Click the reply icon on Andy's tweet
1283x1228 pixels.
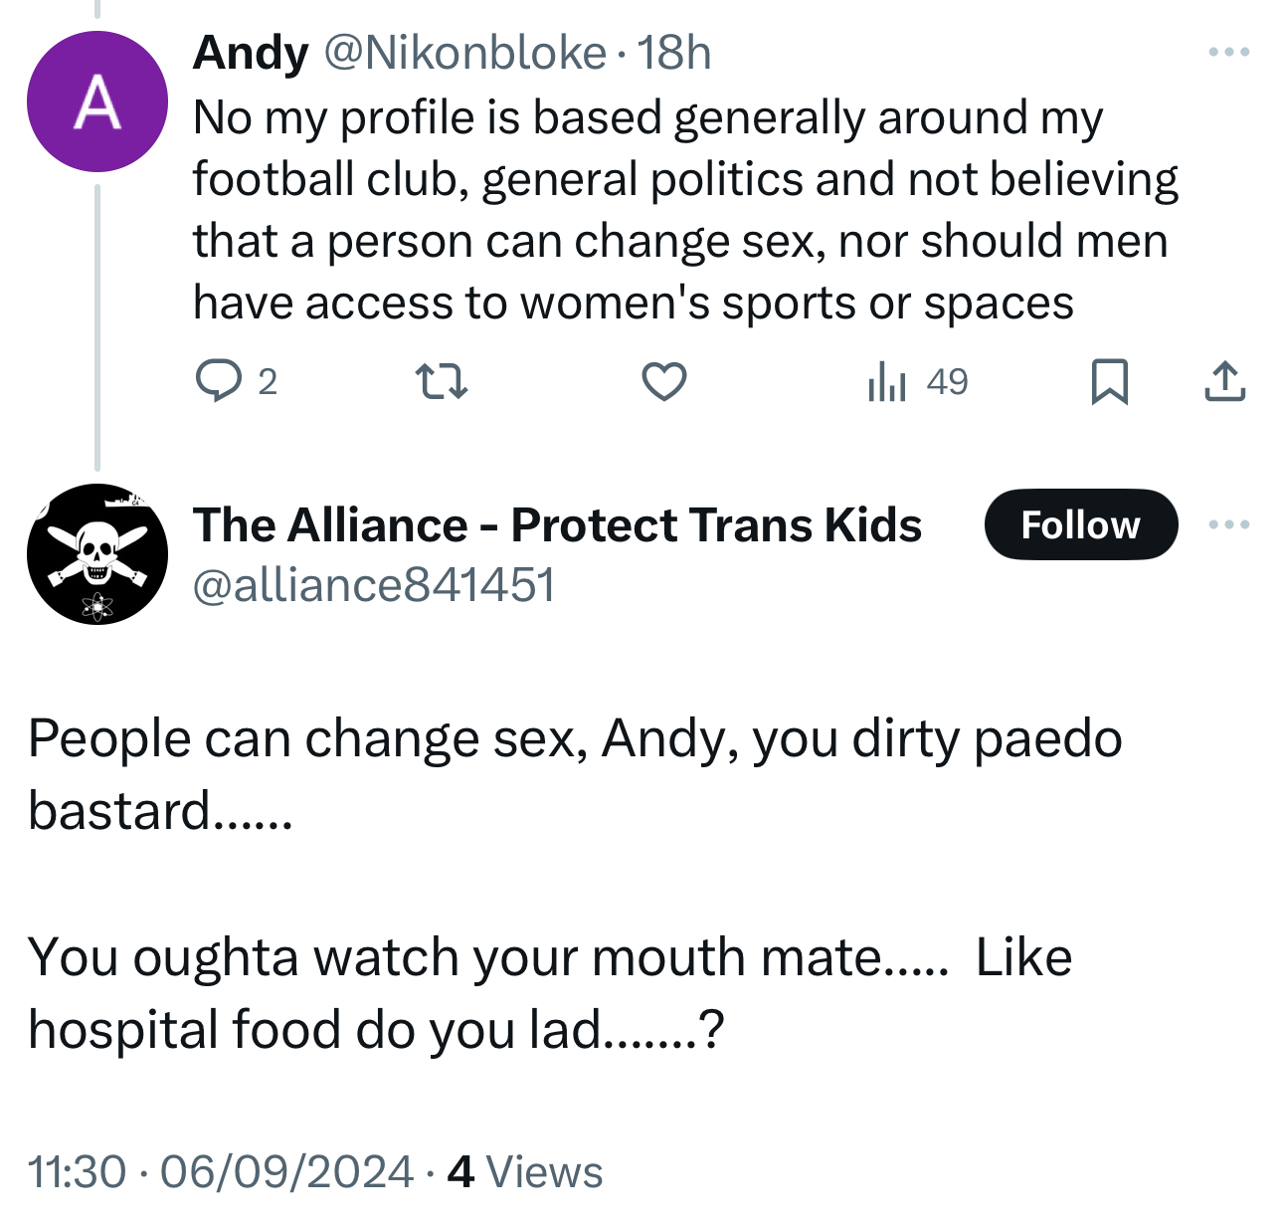click(x=218, y=381)
